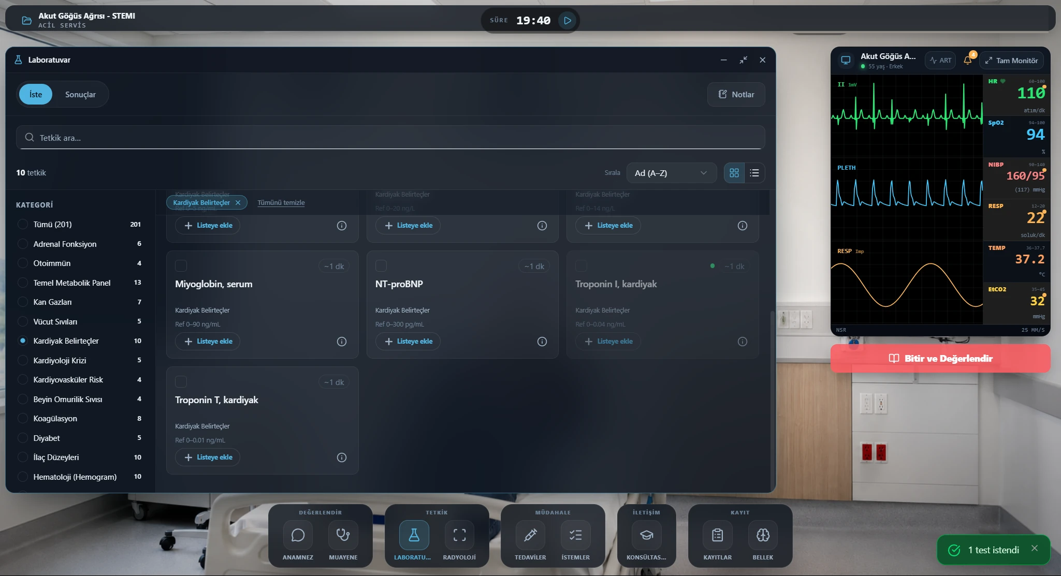Check the Troponin T, kardiyak checkbox
This screenshot has width=1061, height=576.
181,382
